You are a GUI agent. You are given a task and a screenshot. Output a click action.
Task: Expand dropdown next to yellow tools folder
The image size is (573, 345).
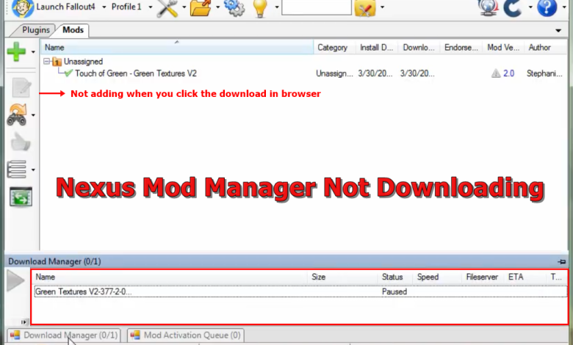point(382,7)
